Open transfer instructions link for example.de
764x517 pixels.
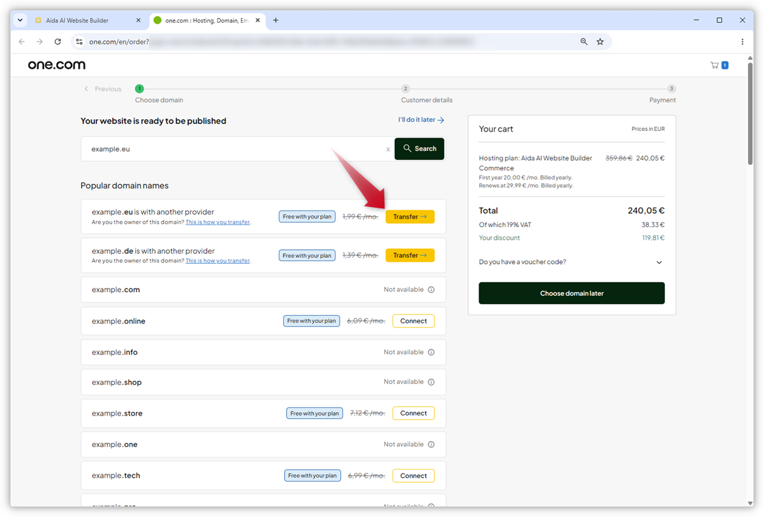[218, 261]
